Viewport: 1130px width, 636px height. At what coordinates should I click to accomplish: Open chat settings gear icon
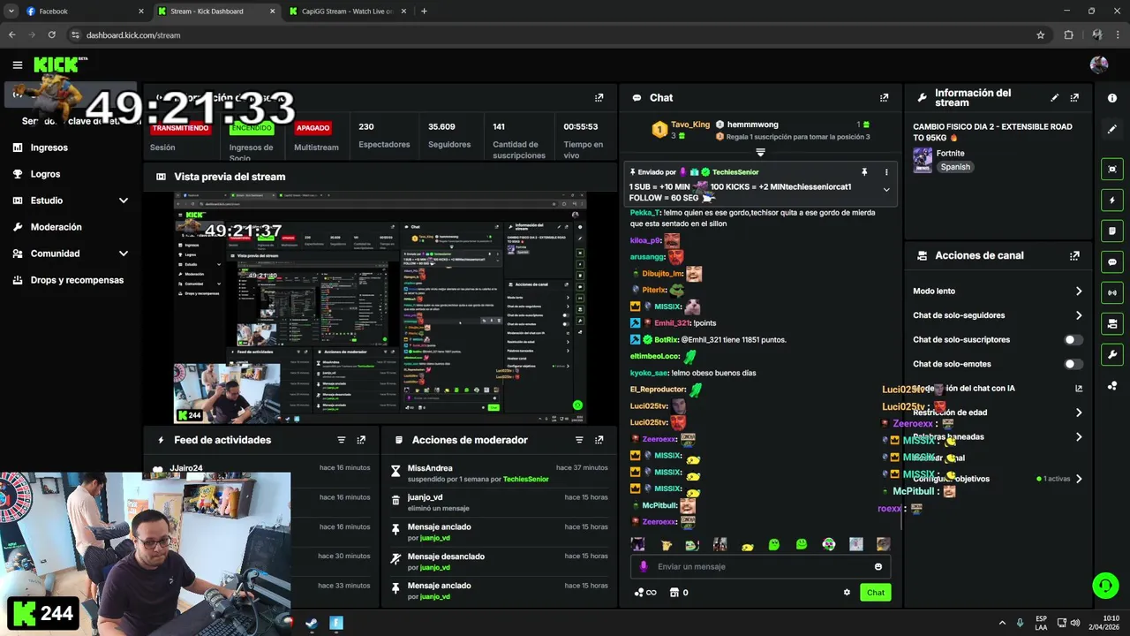[x=847, y=593]
